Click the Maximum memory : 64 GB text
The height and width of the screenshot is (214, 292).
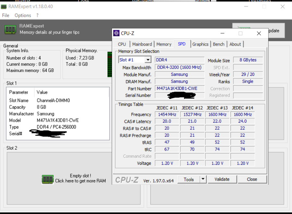(30, 71)
